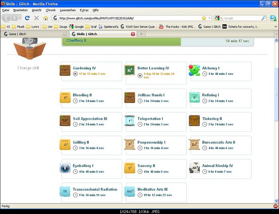Select the Alchemy I skill icon

click(x=194, y=70)
